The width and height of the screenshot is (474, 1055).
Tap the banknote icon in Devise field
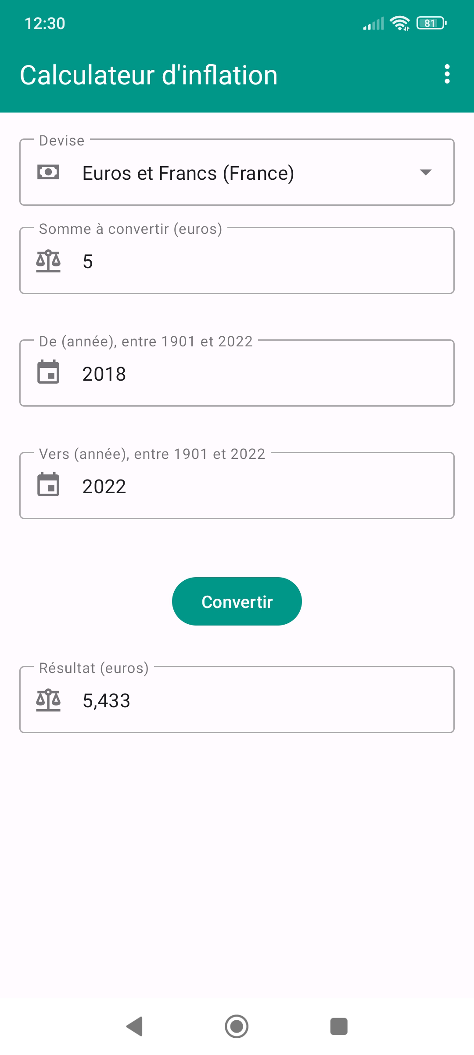48,172
